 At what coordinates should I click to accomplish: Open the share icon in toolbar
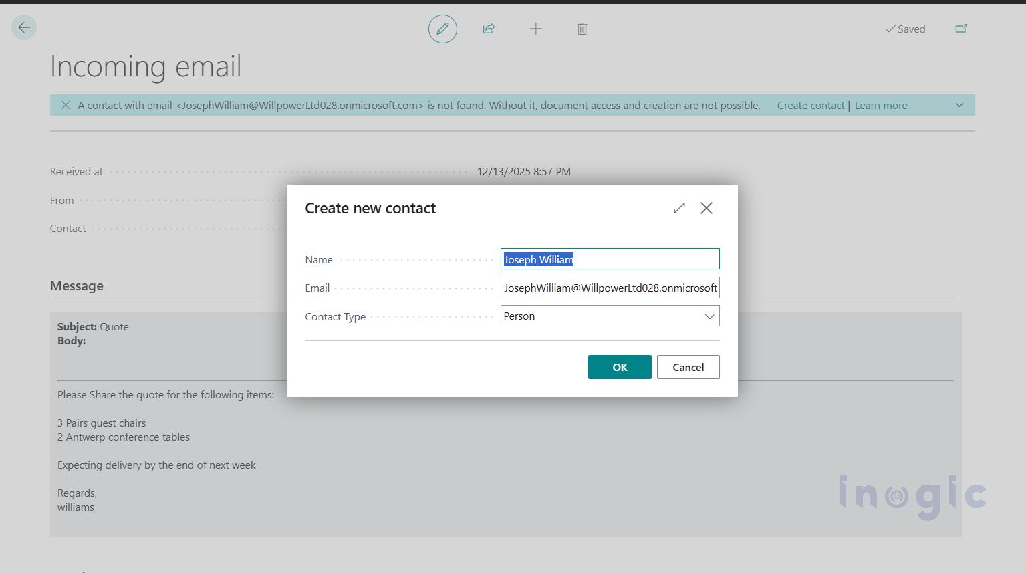coord(489,29)
